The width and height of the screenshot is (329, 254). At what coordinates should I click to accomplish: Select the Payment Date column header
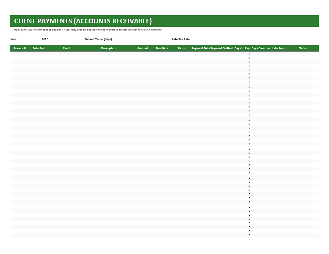click(201, 48)
